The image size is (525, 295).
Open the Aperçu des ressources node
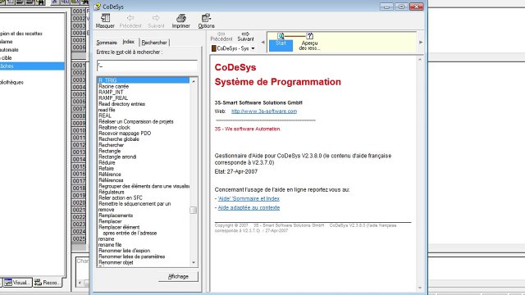[x=309, y=42]
